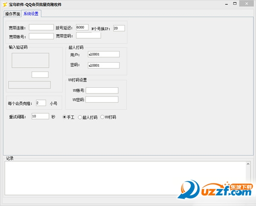Click the N个号换IP field showing 20
The height and width of the screenshot is (206, 256).
point(119,28)
